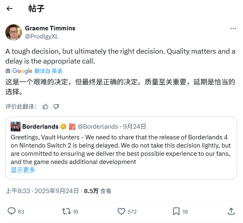This screenshot has width=243, height=223.
Task: Open the @Borderlands handle in quote
Action: pos(98,127)
